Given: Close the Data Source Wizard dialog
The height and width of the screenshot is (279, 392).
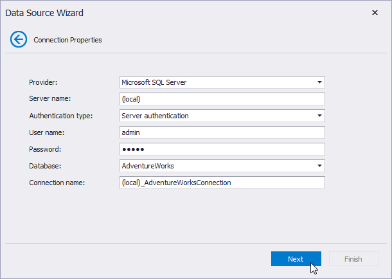Looking at the screenshot, I should pos(375,12).
